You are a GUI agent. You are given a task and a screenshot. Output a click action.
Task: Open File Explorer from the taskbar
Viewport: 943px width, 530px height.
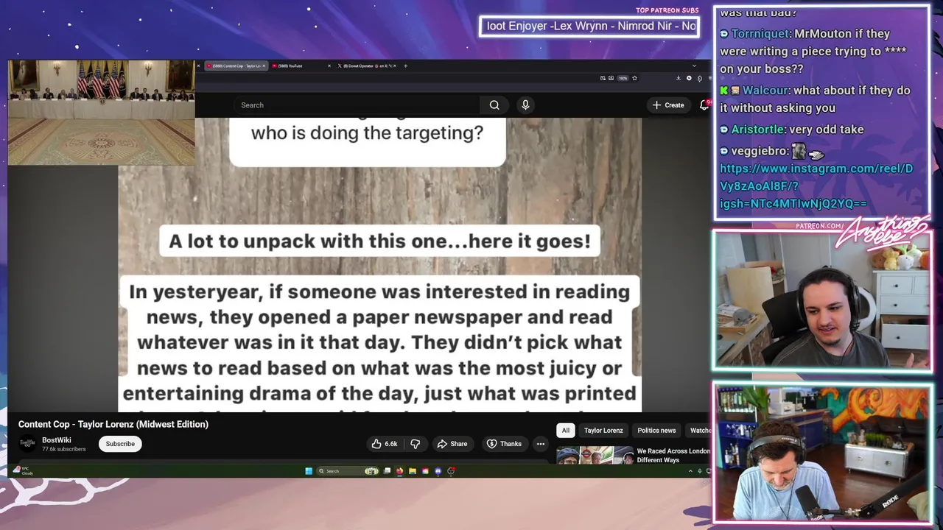click(x=413, y=471)
